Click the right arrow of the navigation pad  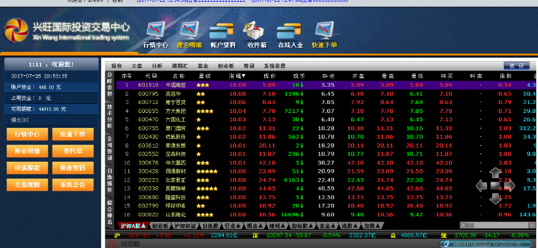click(509, 186)
